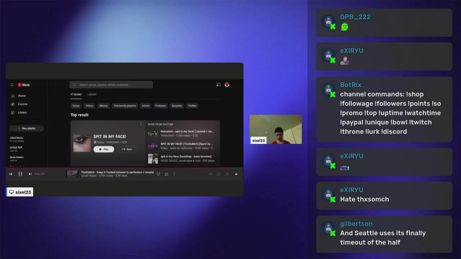461x259 pixels.
Task: Switch to the LIBRARY tab
Action: pyautogui.click(x=92, y=95)
